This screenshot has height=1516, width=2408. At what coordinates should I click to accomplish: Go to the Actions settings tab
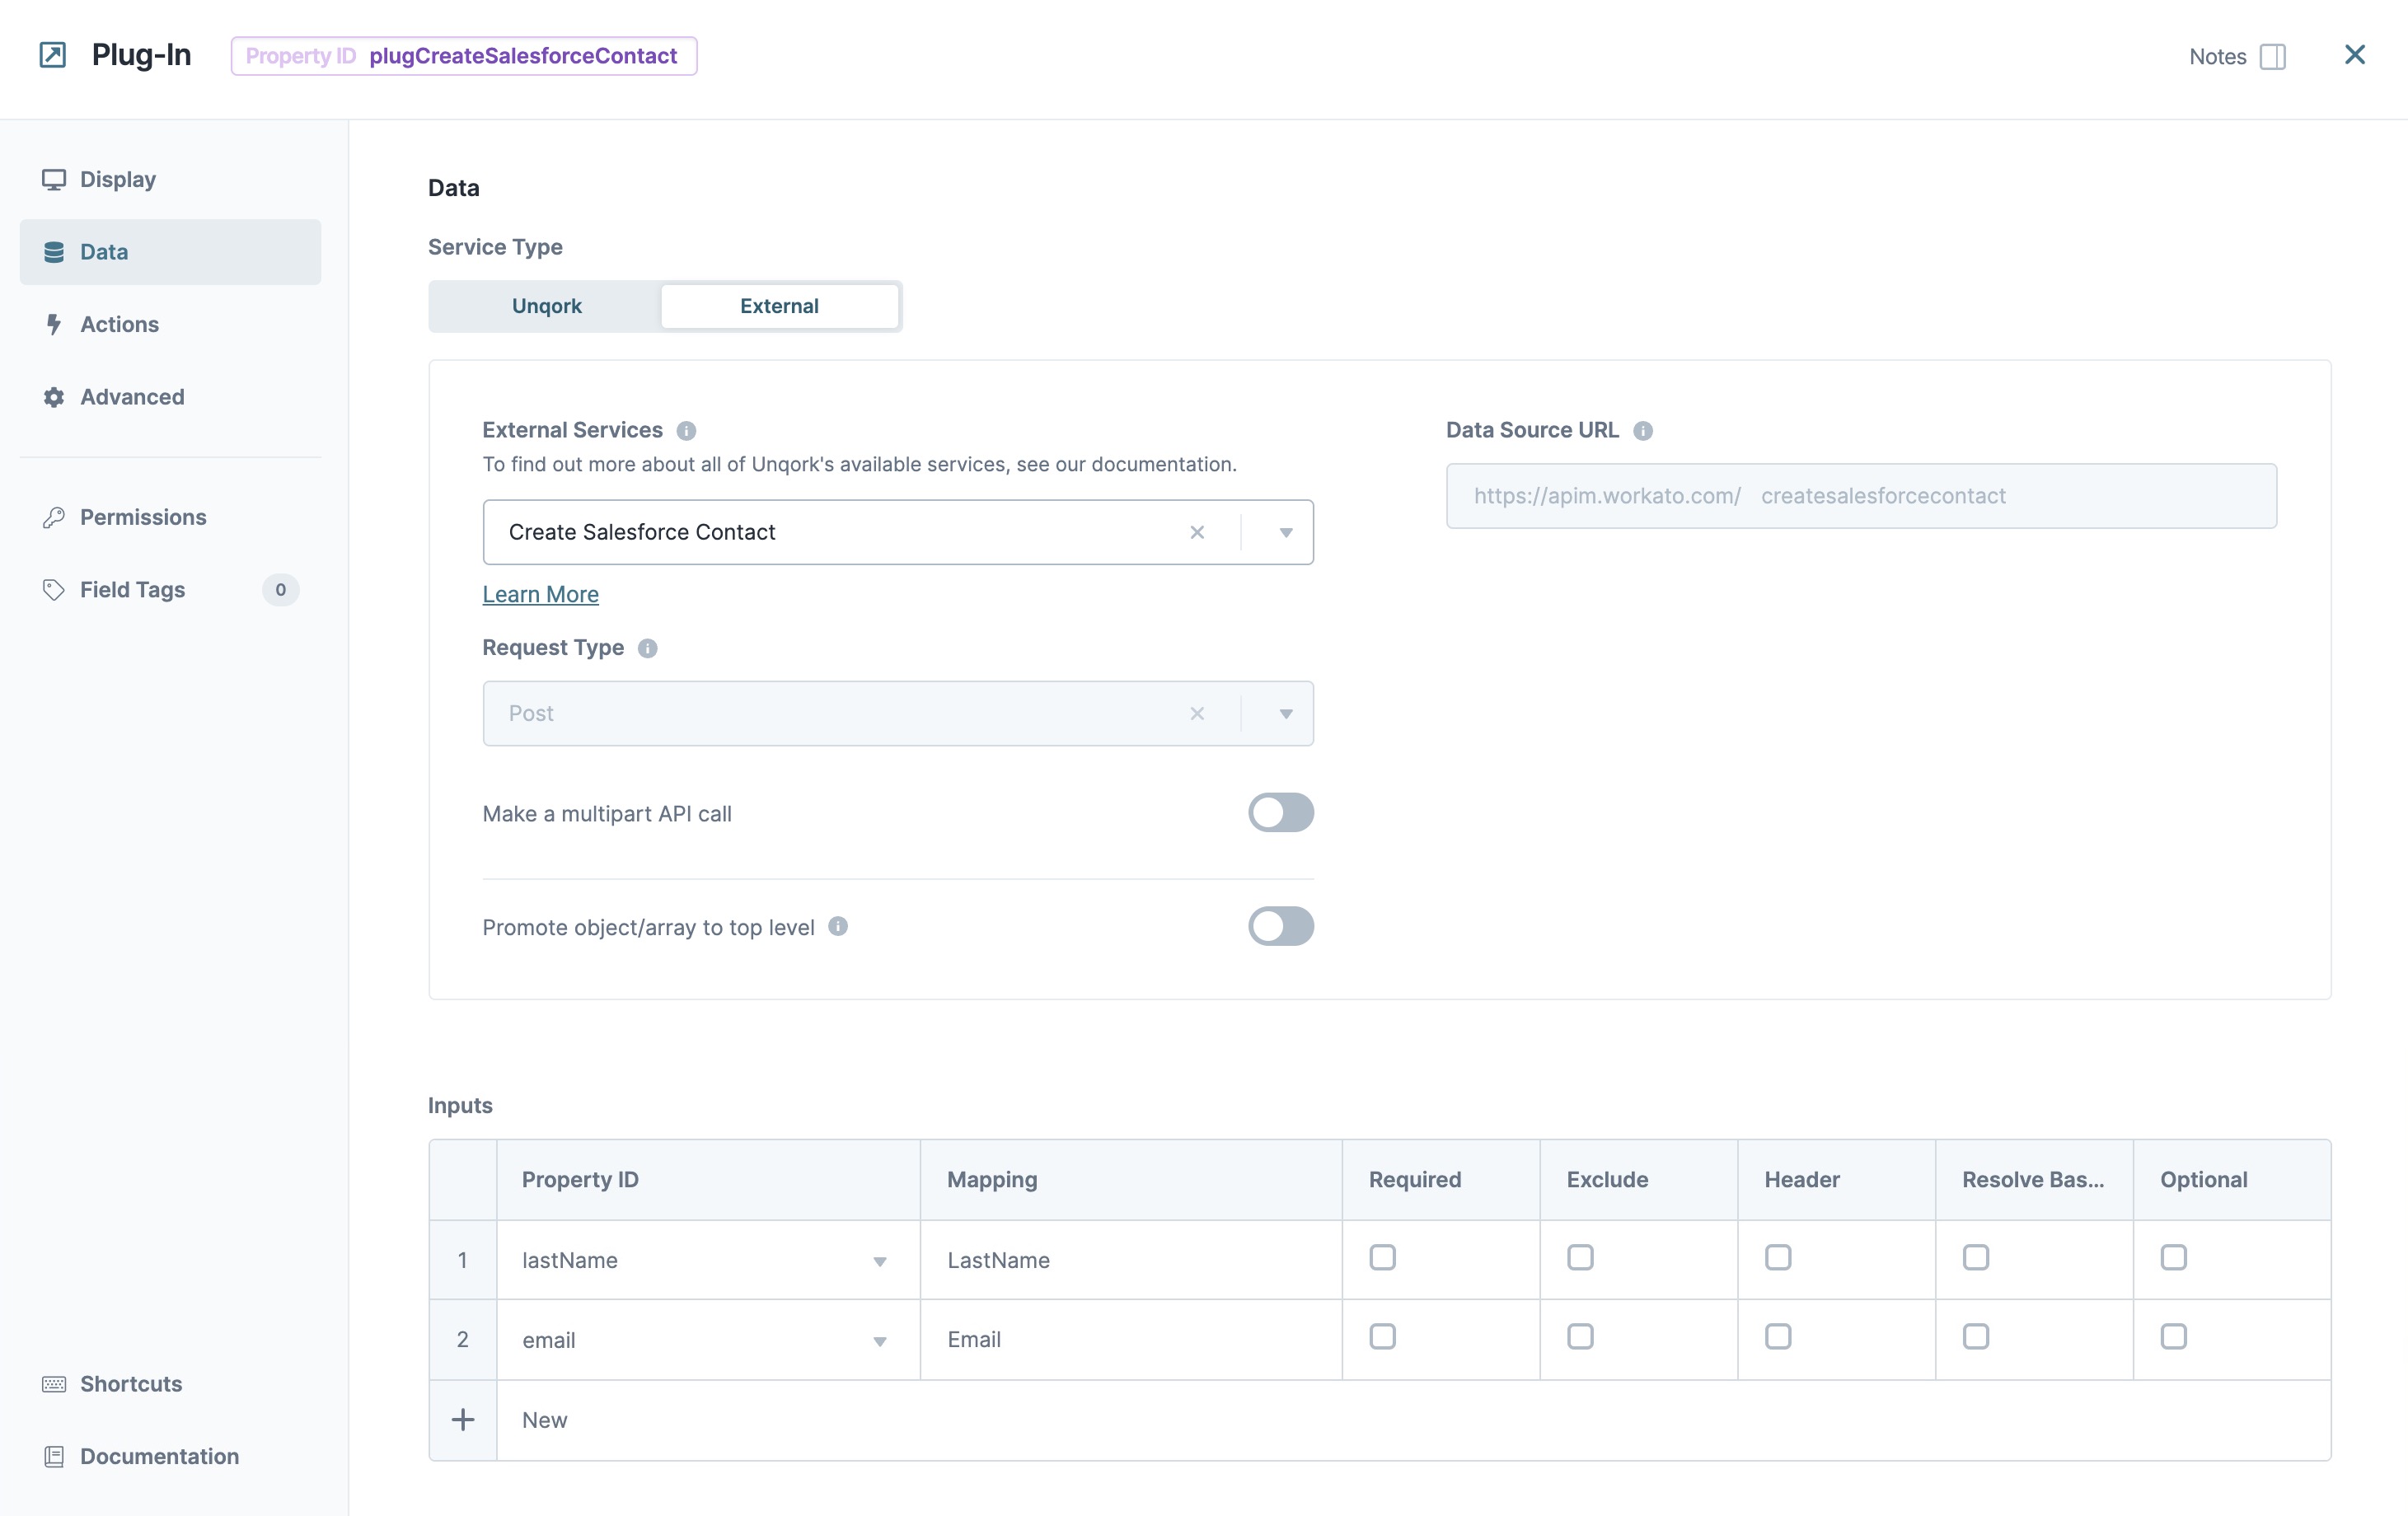tap(170, 324)
